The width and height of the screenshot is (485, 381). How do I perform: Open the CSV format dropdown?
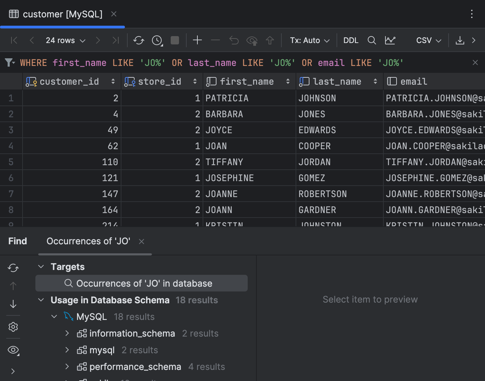(x=427, y=40)
